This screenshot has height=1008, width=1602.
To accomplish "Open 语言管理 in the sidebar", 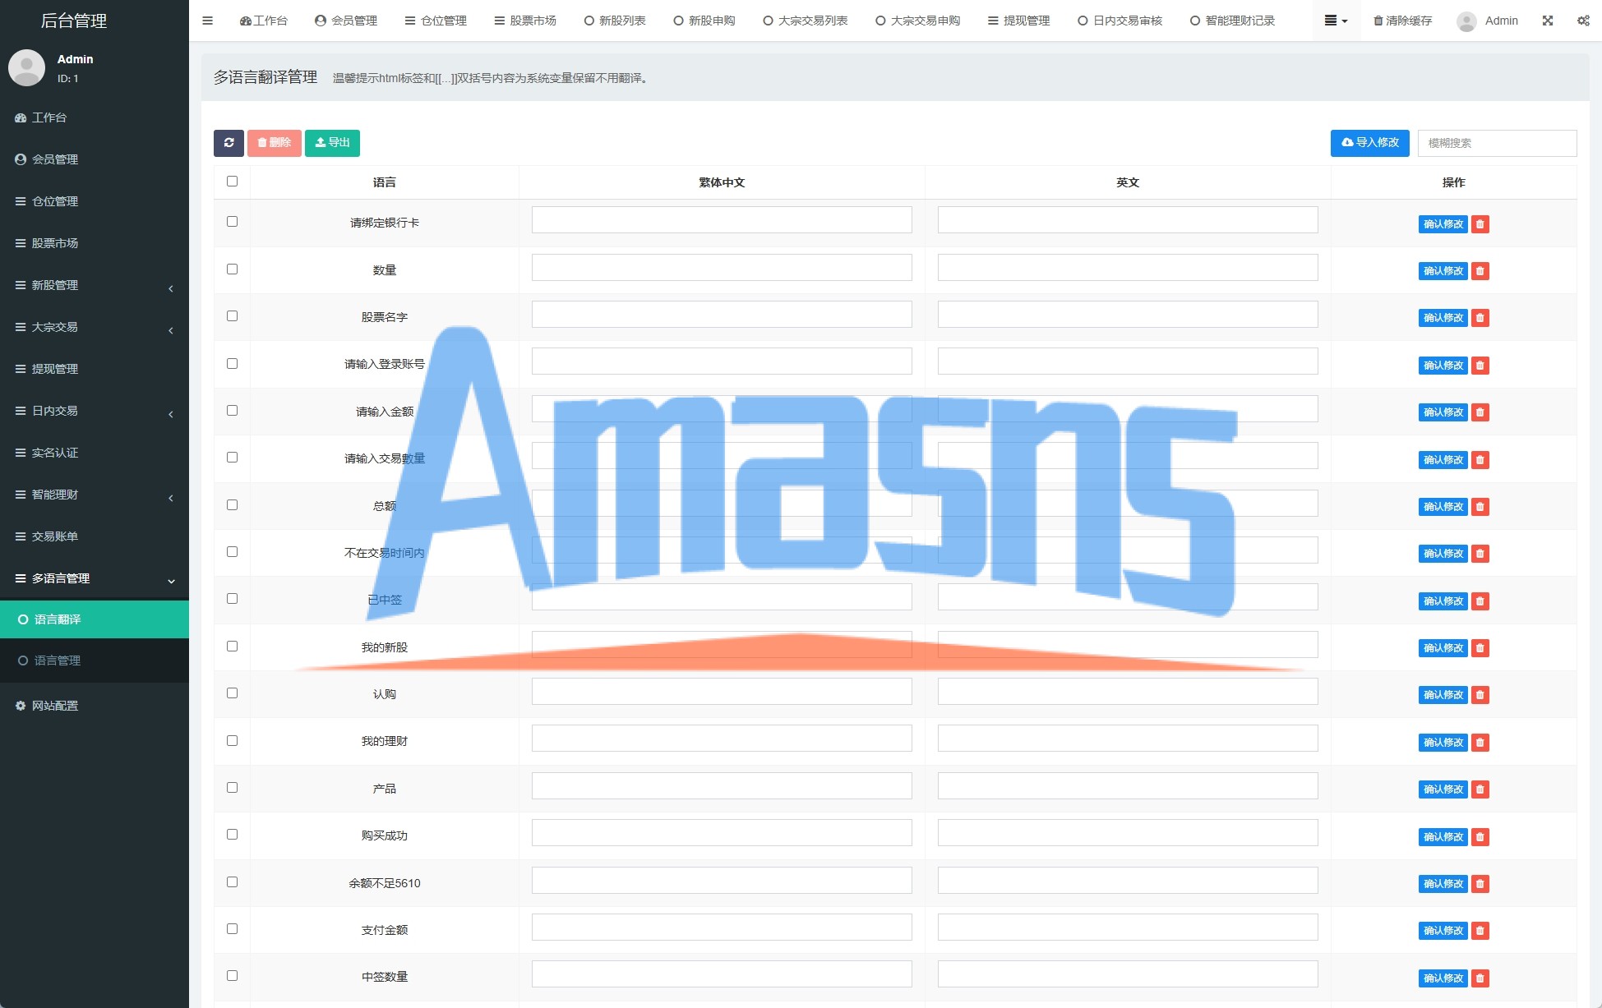I will pyautogui.click(x=95, y=660).
